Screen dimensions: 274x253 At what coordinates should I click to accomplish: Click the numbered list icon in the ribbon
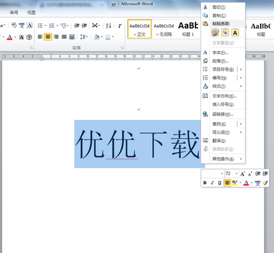52,26
